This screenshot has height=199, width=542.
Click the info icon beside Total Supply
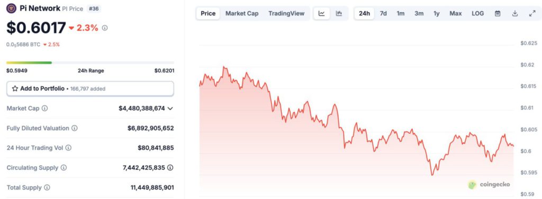pyautogui.click(x=47, y=187)
